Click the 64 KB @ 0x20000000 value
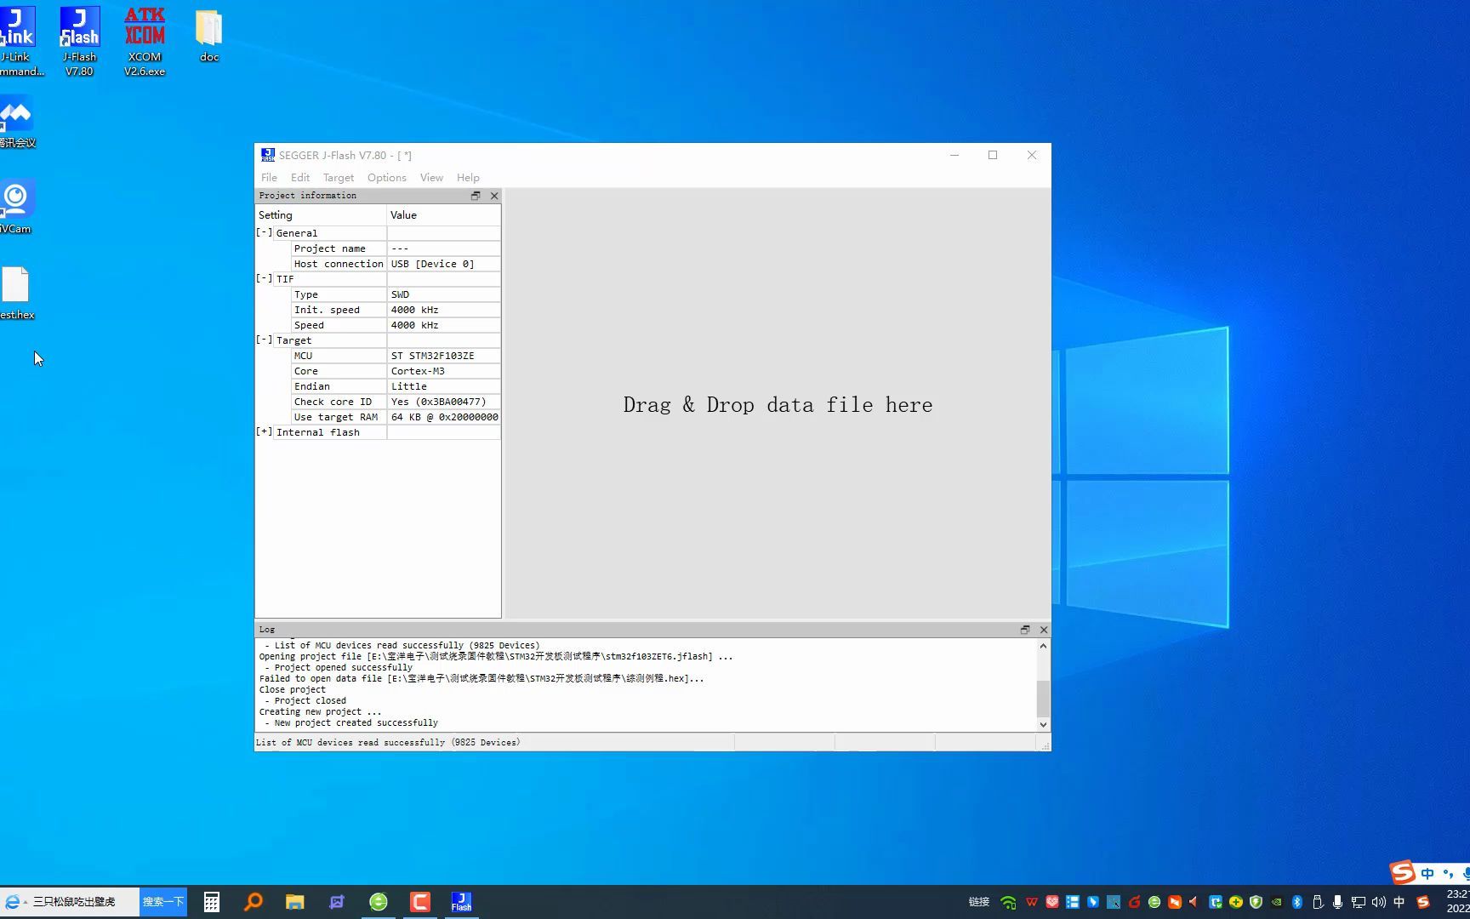Viewport: 1470px width, 919px height. [x=444, y=417]
